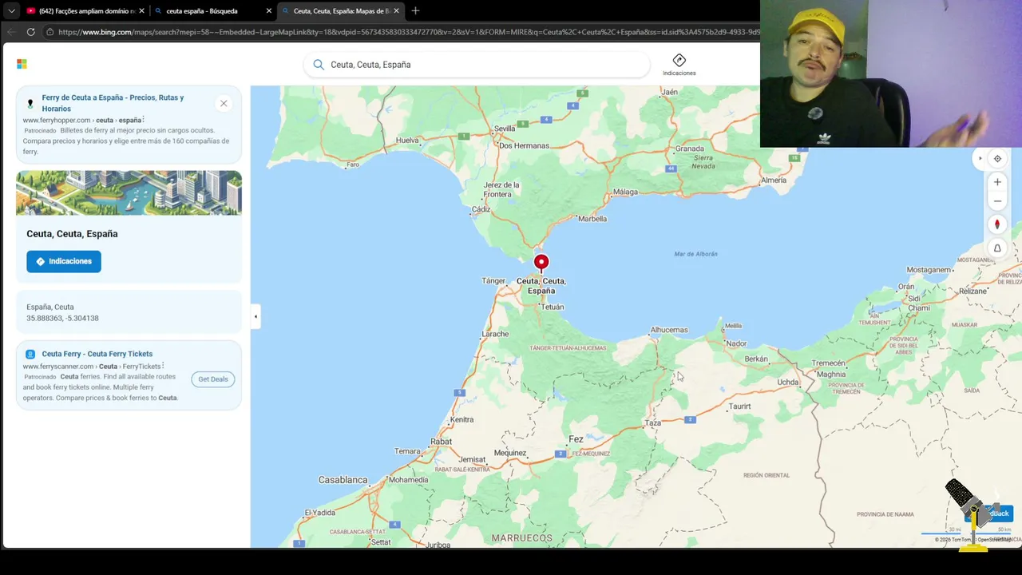Open ad options dots next to ferryscanner.com
Screen dimensions: 1022x575
(164, 366)
